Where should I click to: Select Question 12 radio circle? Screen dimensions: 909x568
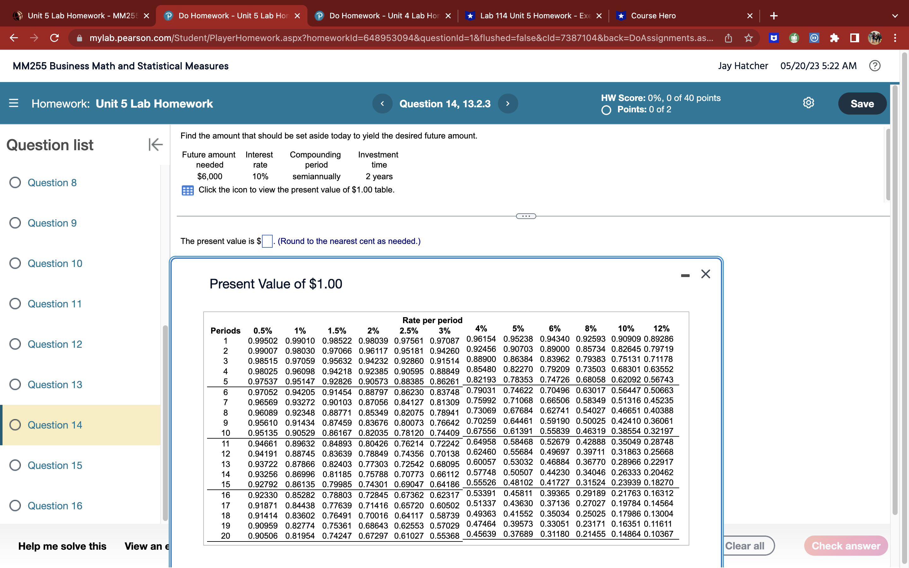[15, 344]
